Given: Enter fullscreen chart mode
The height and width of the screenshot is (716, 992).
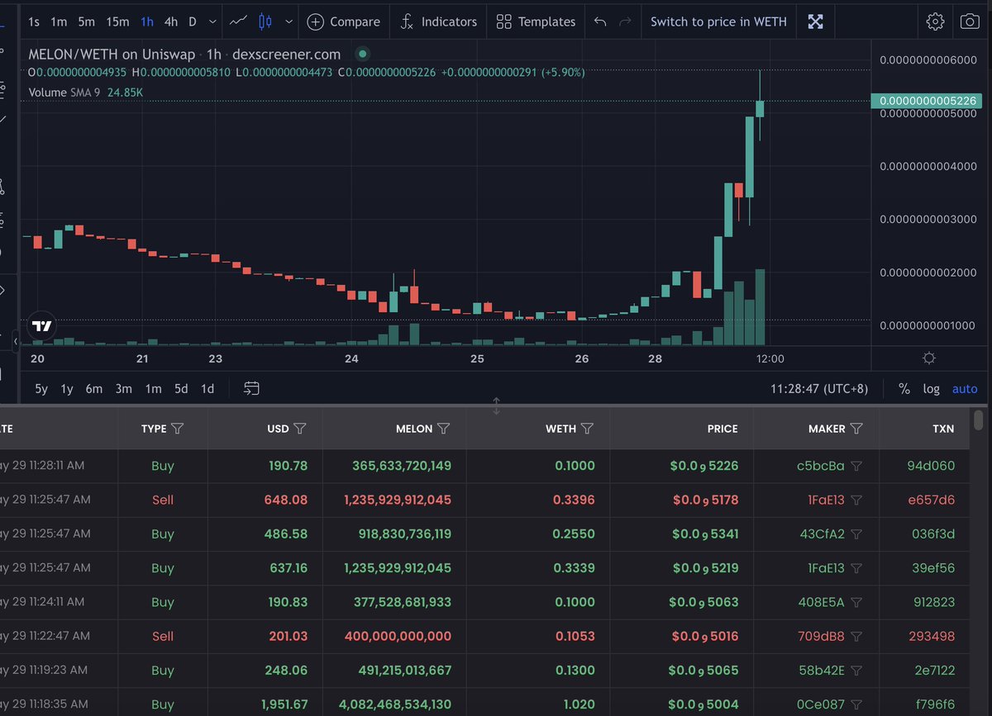Looking at the screenshot, I should coord(816,21).
